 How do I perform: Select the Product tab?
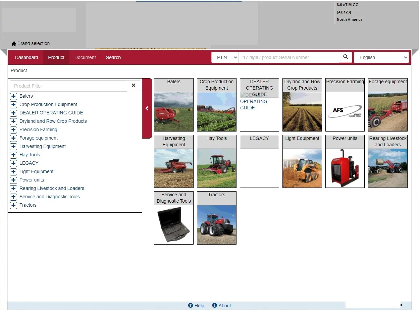(x=56, y=57)
